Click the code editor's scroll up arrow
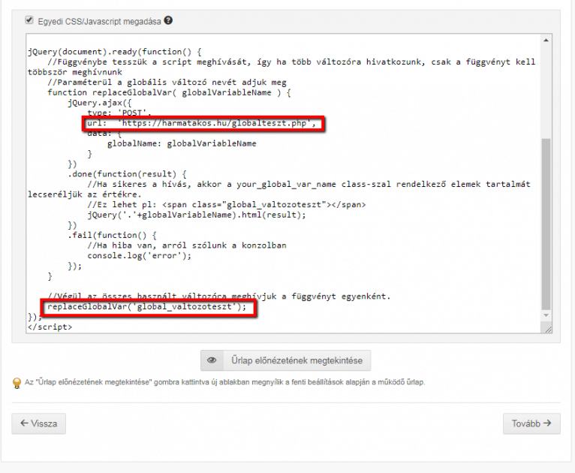Image resolution: width=575 pixels, height=473 pixels. pos(546,40)
